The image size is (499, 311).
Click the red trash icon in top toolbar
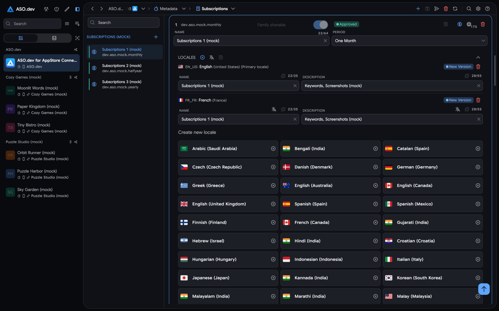pos(446,9)
